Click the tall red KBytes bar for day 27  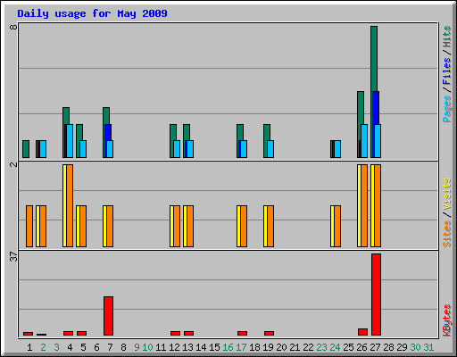[x=376, y=295]
